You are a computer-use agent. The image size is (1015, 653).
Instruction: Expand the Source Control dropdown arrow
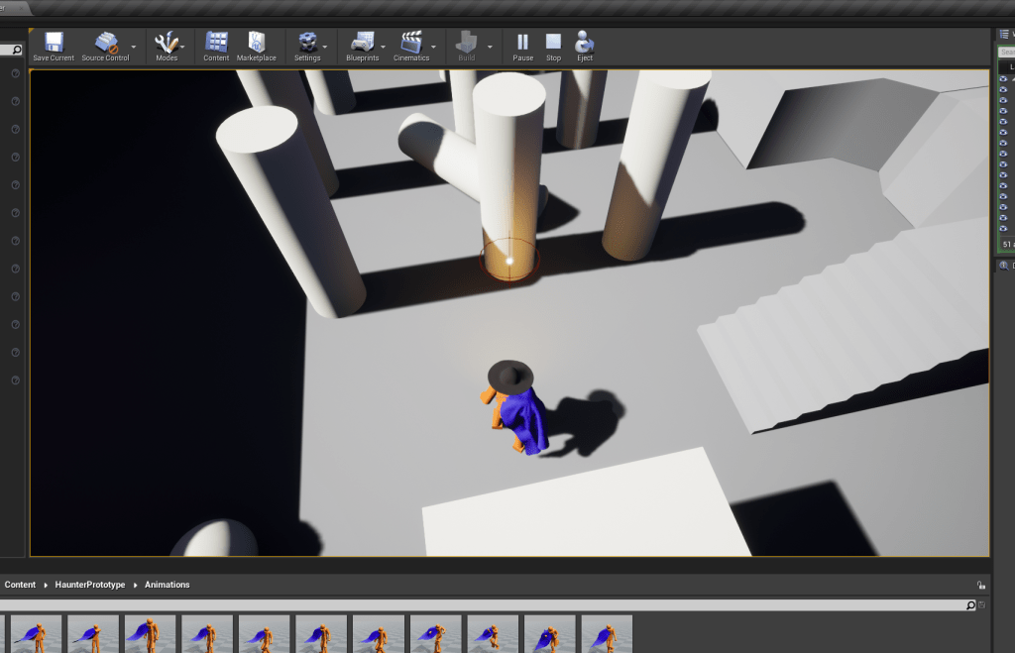pyautogui.click(x=134, y=46)
